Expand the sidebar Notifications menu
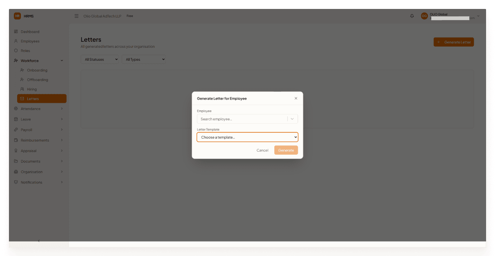This screenshot has width=495, height=256. point(39,182)
